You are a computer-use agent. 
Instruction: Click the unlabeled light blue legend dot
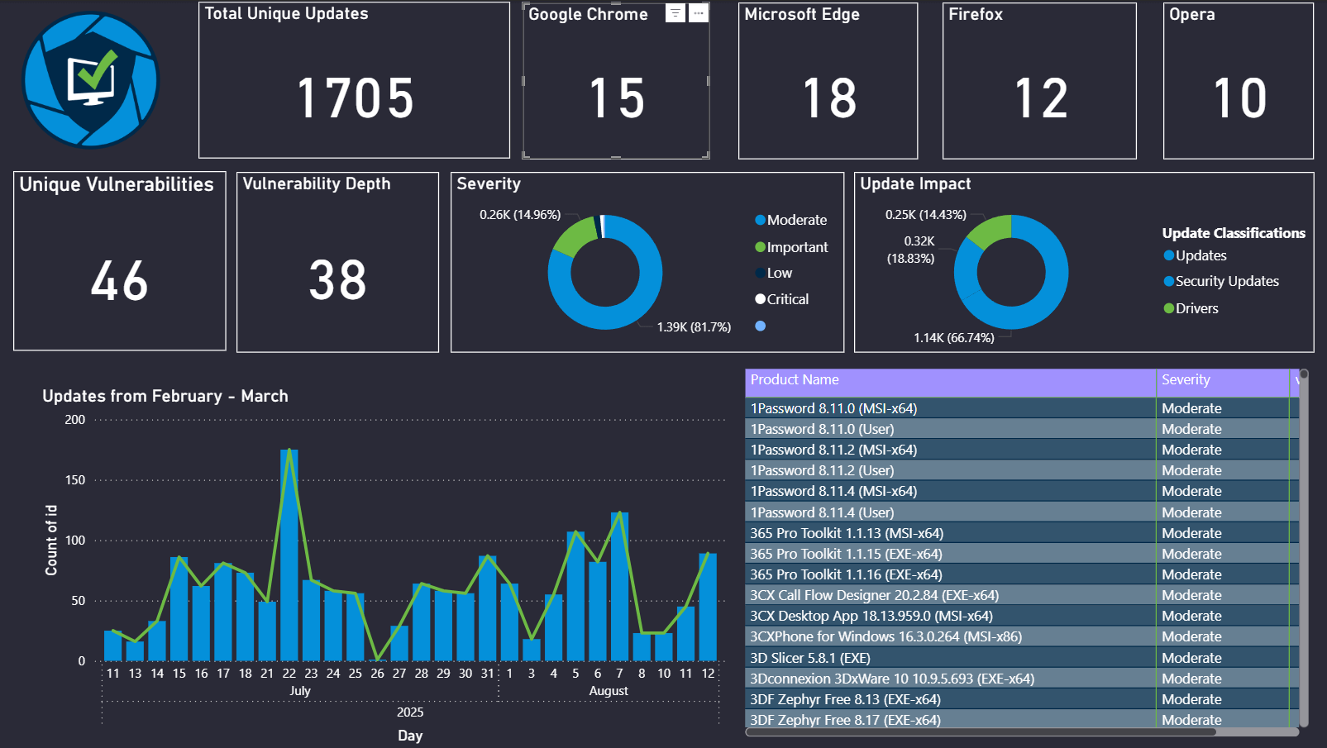coord(761,326)
